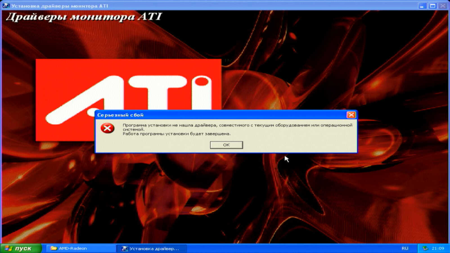Open the network tray icon

[x=425, y=248]
